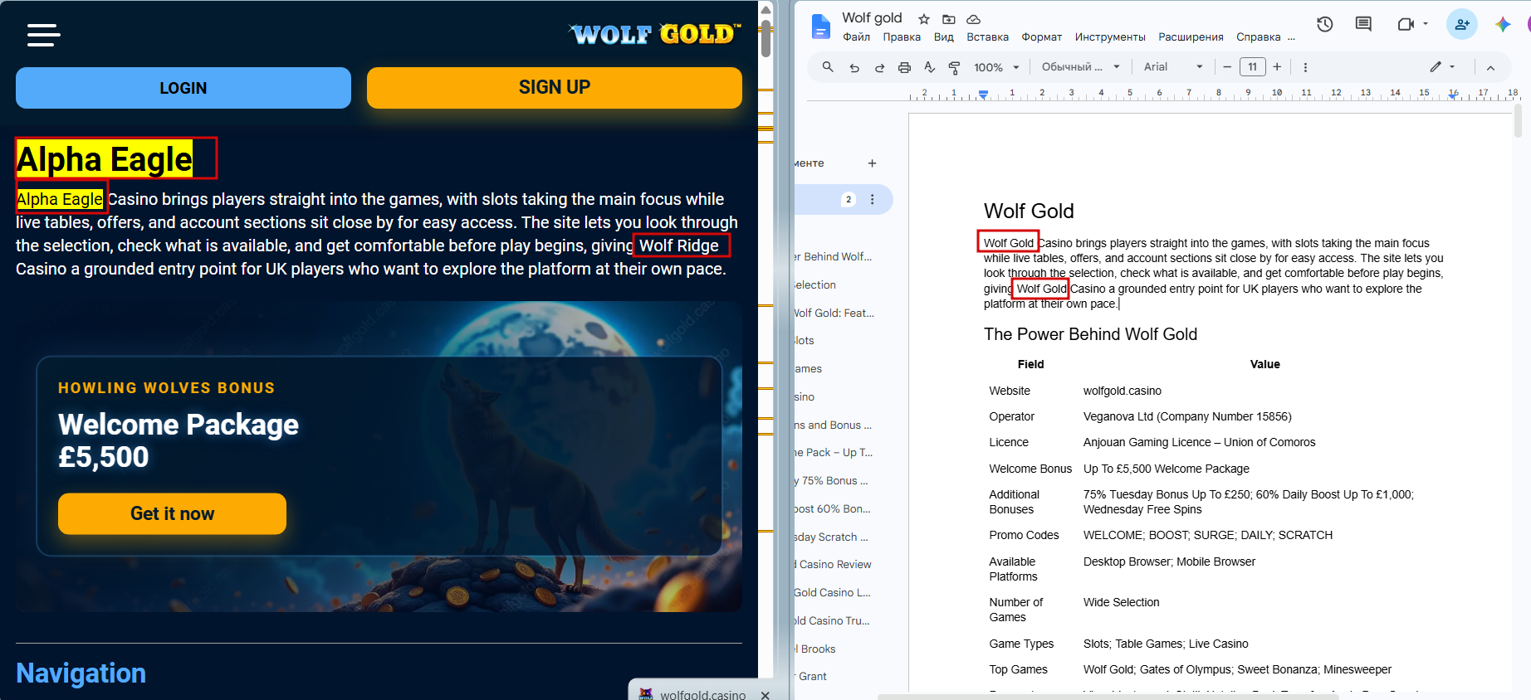Screen dimensions: 1531x700
Task: Open the comments panel icon
Action: (1363, 24)
